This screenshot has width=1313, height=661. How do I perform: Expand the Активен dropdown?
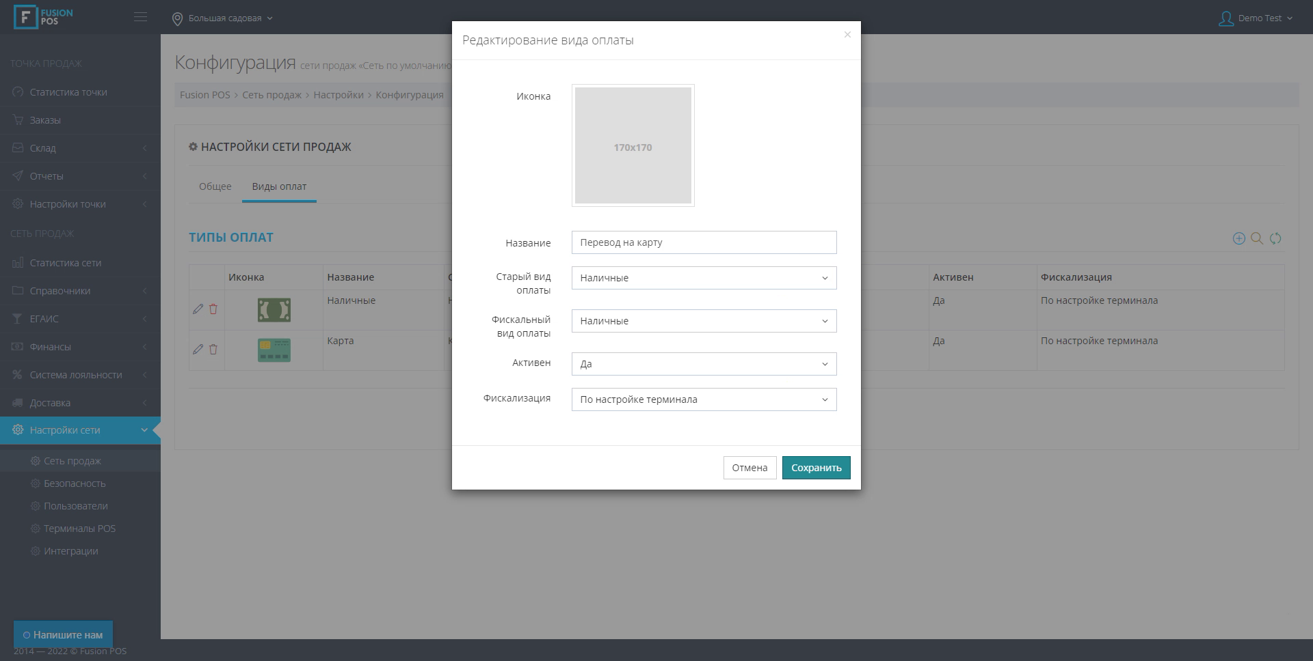point(704,364)
